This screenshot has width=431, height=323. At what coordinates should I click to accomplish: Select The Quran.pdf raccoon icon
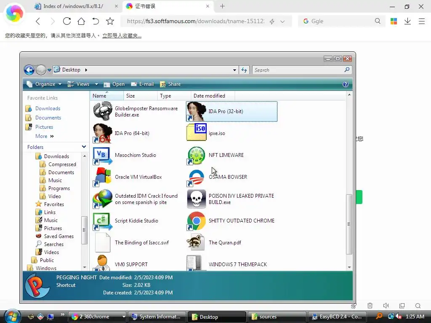196,242
